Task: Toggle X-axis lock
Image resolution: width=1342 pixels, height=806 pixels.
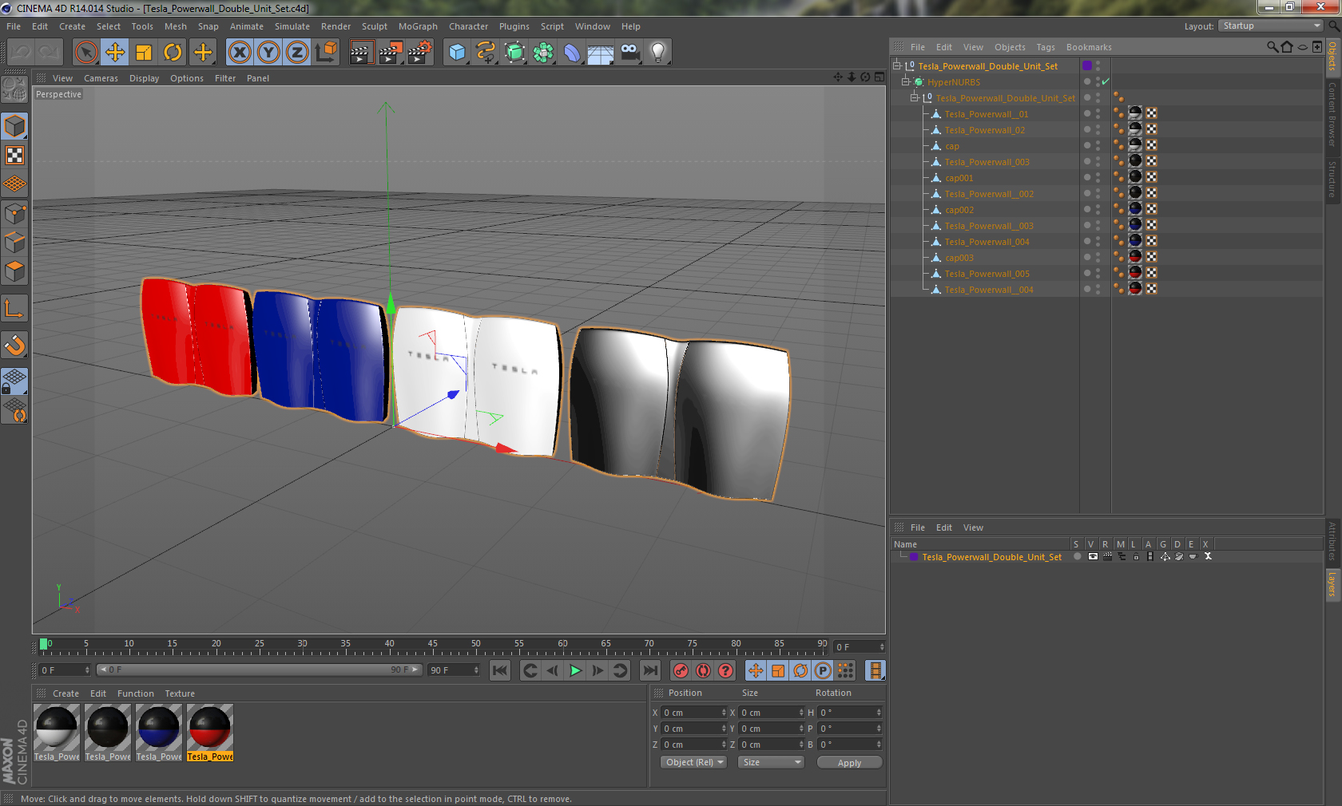Action: point(239,53)
